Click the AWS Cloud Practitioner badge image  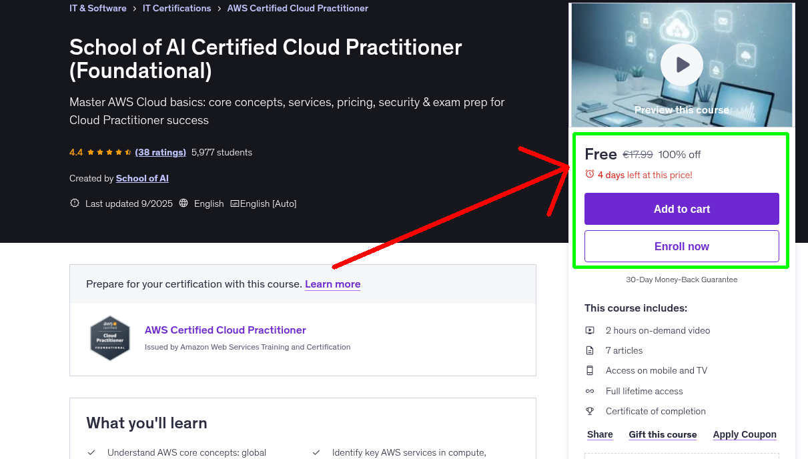[110, 338]
